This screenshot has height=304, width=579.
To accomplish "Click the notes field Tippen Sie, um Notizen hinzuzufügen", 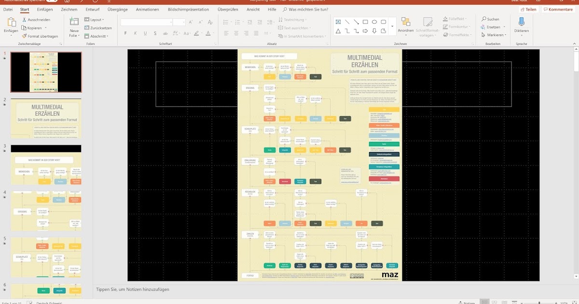I will 133,290.
